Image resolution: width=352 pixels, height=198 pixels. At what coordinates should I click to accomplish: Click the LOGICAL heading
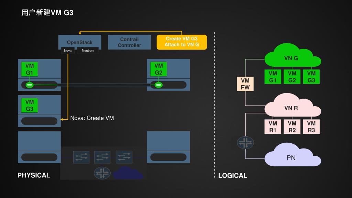point(233,176)
